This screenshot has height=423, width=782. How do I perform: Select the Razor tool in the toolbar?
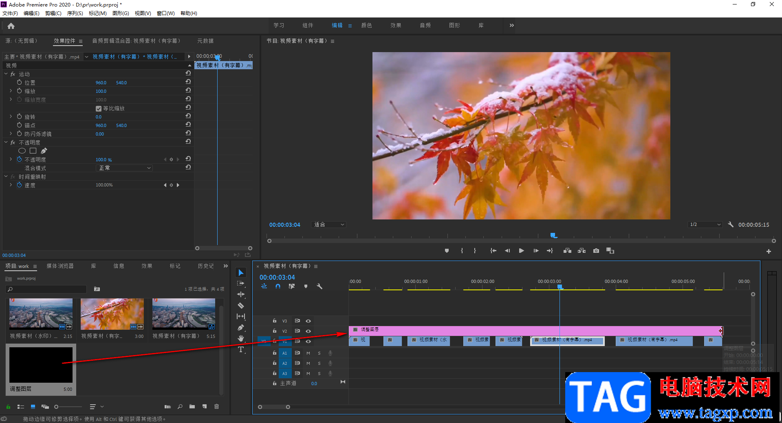[x=241, y=305]
